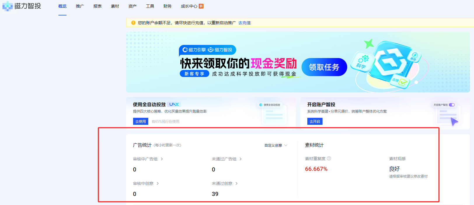The width and height of the screenshot is (474, 205).
Task: Expand the 未通过广告组 chevron
Action: point(241,159)
